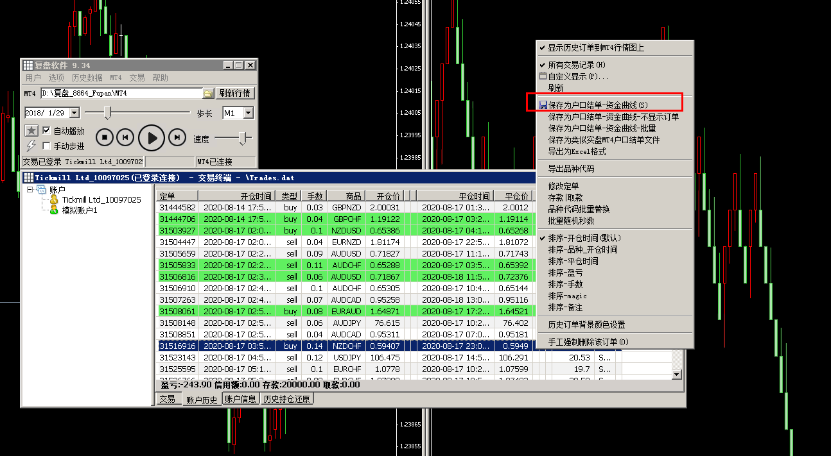Click the stop playback button
The width and height of the screenshot is (831, 456).
tap(105, 137)
